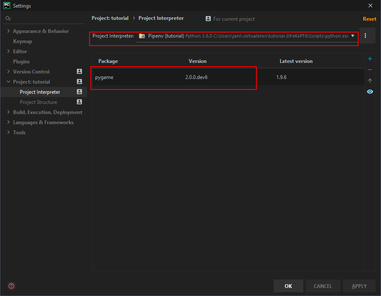Viewport: 381px width, 296px height.
Task: Expand Build, Execution, Deployment section
Action: point(8,112)
